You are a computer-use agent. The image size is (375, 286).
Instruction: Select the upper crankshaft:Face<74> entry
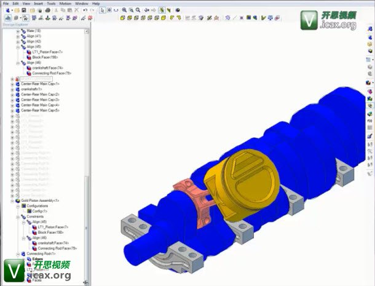click(47, 68)
